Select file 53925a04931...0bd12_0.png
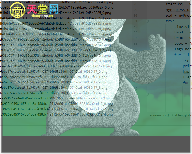 [x=56, y=104]
